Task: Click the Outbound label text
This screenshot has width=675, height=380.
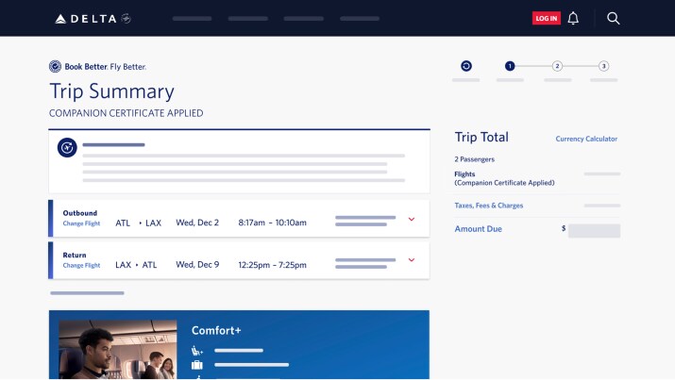Action: (80, 213)
